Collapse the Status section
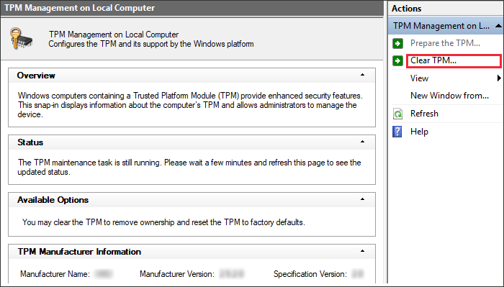The image size is (504, 287). (363, 142)
